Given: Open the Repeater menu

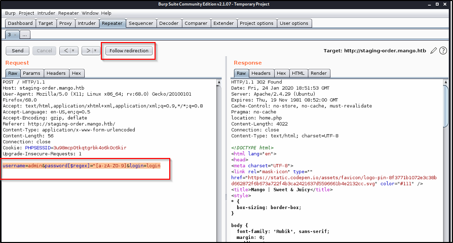Looking at the screenshot, I should click(x=68, y=13).
